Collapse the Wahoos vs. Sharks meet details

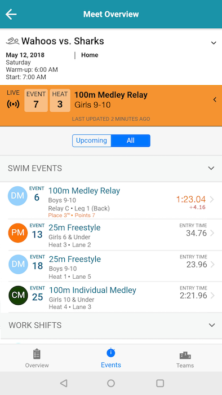coord(214,43)
